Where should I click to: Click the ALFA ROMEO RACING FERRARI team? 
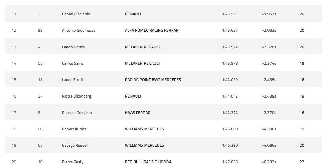152,30
